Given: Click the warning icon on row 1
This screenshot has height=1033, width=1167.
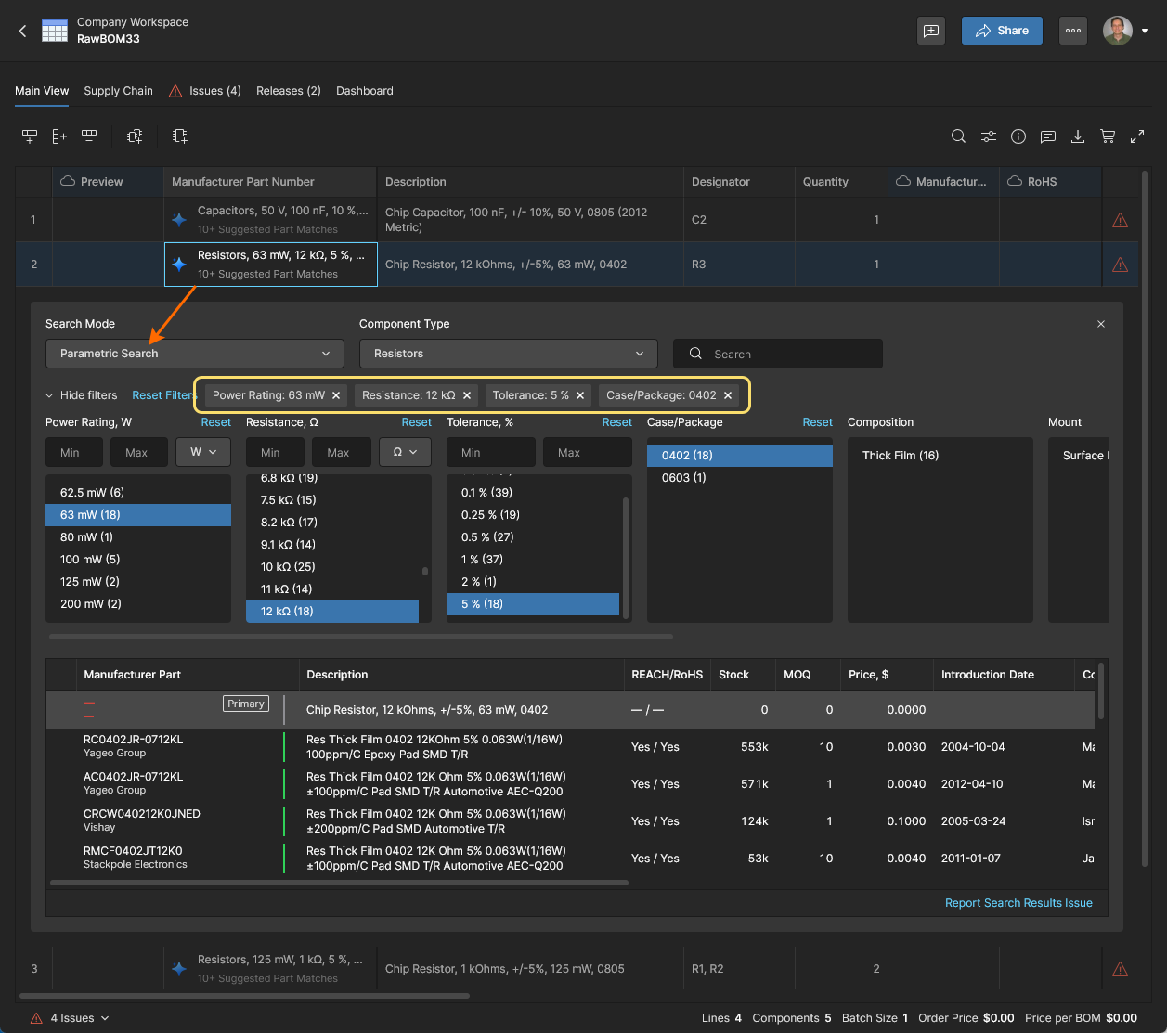Looking at the screenshot, I should tap(1121, 220).
